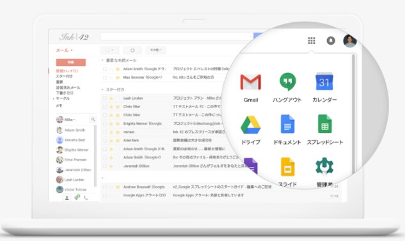This screenshot has height=241, width=405.
Task: Open chat with Brigitta Werner avatar
Action: [x=60, y=150]
